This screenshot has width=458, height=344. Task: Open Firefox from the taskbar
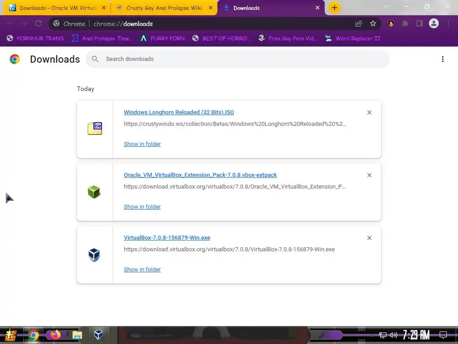click(x=55, y=335)
